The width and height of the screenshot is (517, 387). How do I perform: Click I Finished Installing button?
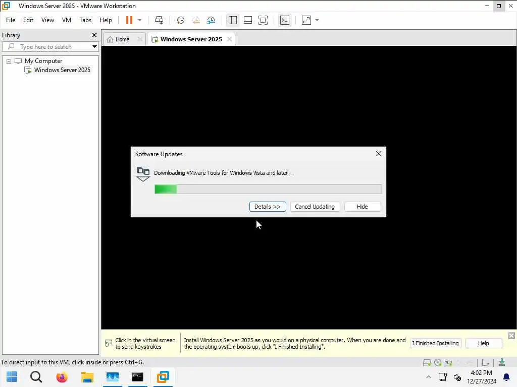click(x=435, y=343)
